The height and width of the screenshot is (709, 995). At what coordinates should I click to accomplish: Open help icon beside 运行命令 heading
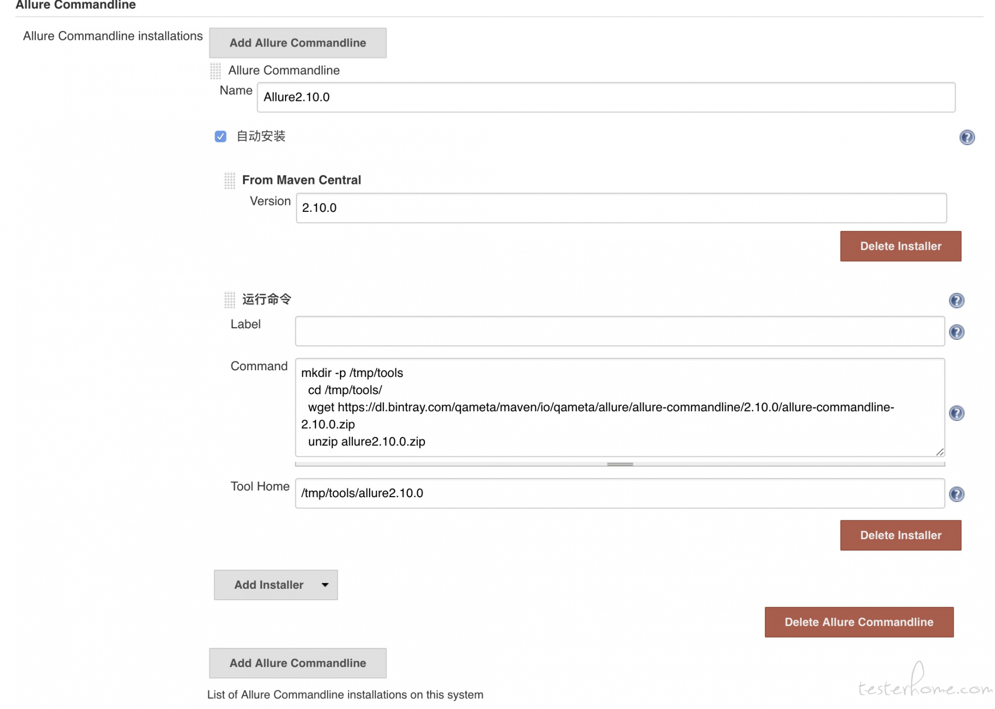pyautogui.click(x=956, y=300)
